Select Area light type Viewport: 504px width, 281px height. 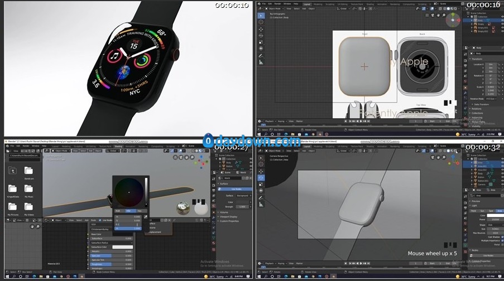click(x=499, y=211)
